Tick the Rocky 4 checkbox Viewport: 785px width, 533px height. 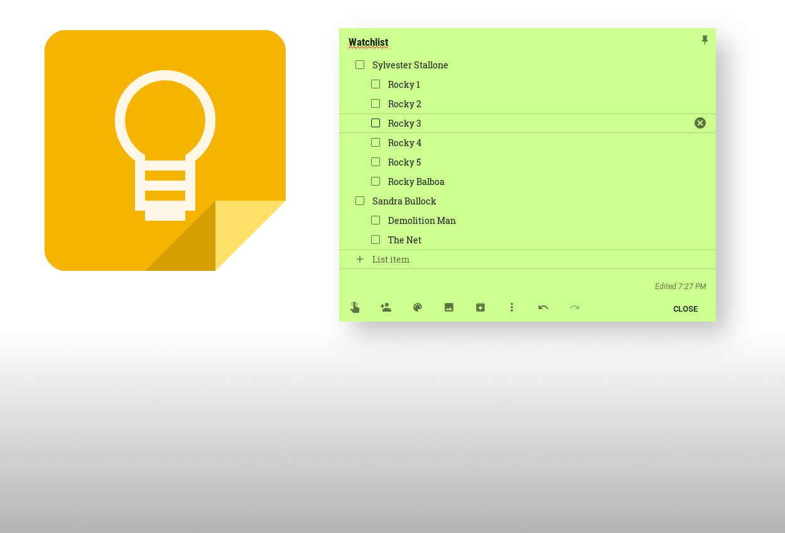pyautogui.click(x=376, y=142)
